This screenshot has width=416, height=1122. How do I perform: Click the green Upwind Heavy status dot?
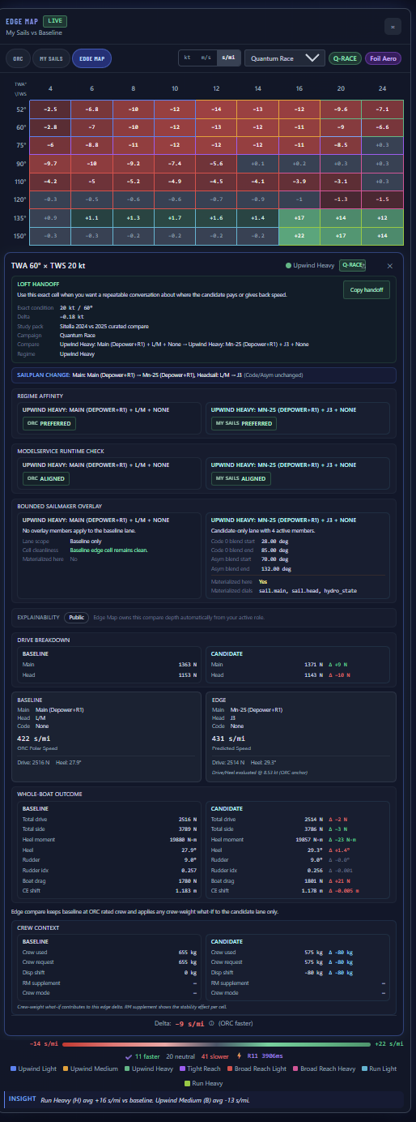287,265
